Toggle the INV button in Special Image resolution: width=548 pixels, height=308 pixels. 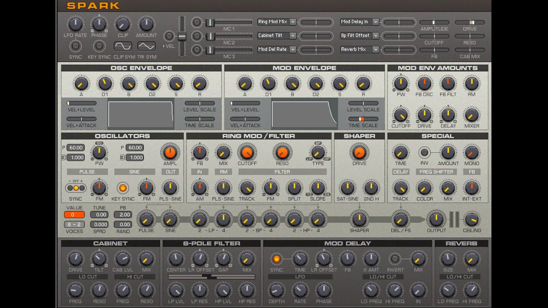point(424,152)
